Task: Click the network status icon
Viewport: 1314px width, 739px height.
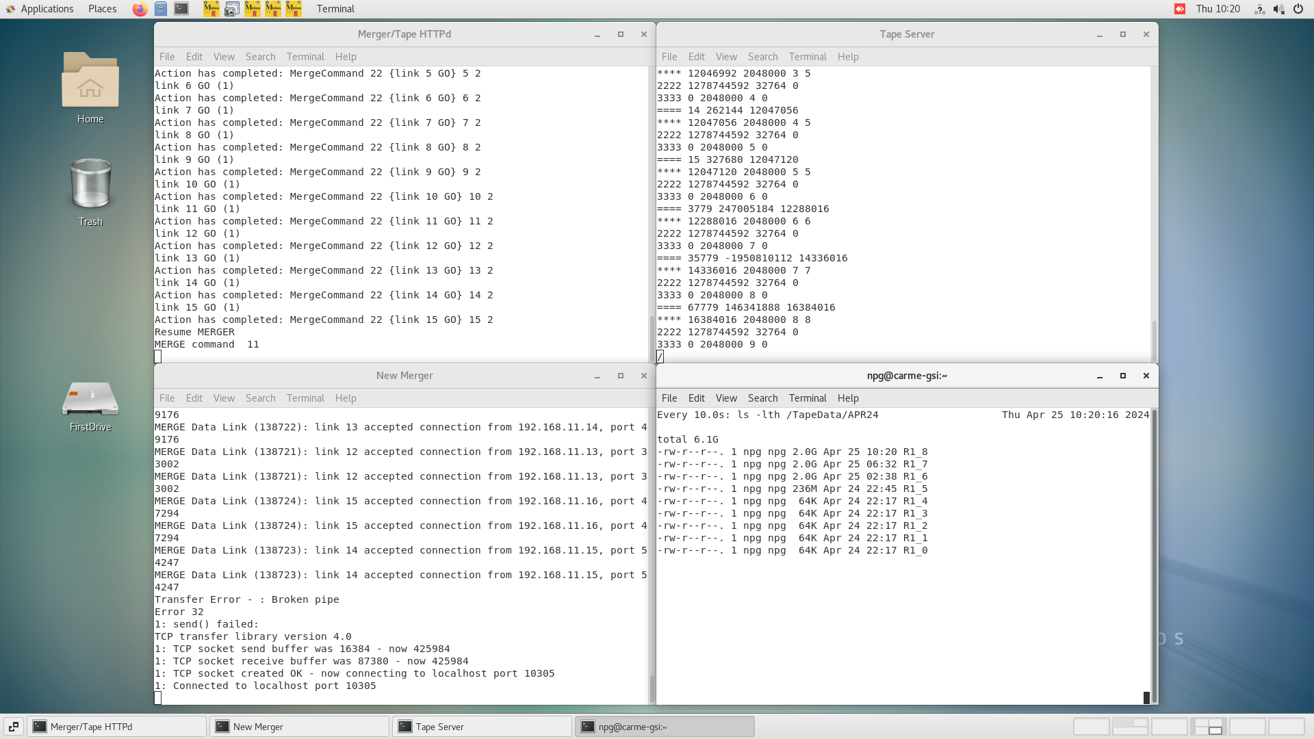Action: pos(1259,9)
